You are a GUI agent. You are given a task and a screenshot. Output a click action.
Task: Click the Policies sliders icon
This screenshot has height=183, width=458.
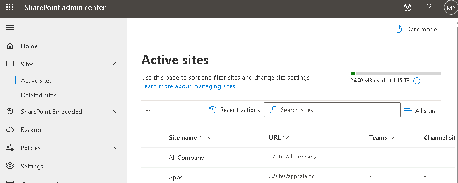pos(10,147)
